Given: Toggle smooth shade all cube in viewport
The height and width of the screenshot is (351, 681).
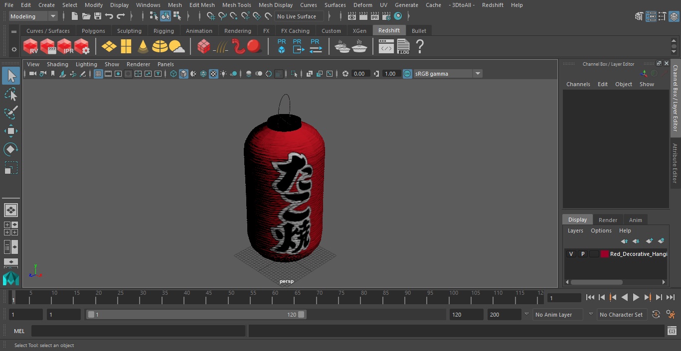Looking at the screenshot, I should pyautogui.click(x=183, y=74).
